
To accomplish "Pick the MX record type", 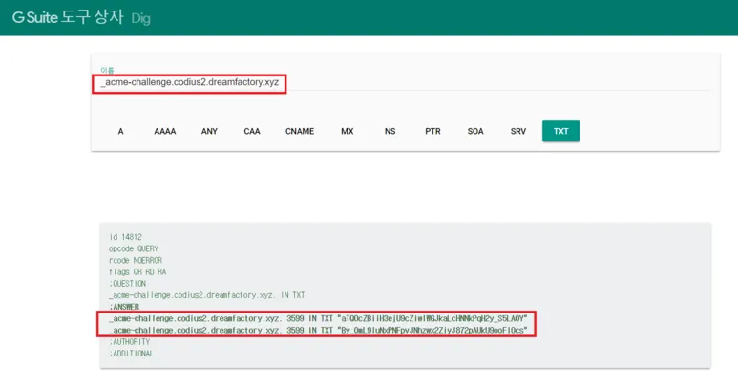I will point(348,131).
